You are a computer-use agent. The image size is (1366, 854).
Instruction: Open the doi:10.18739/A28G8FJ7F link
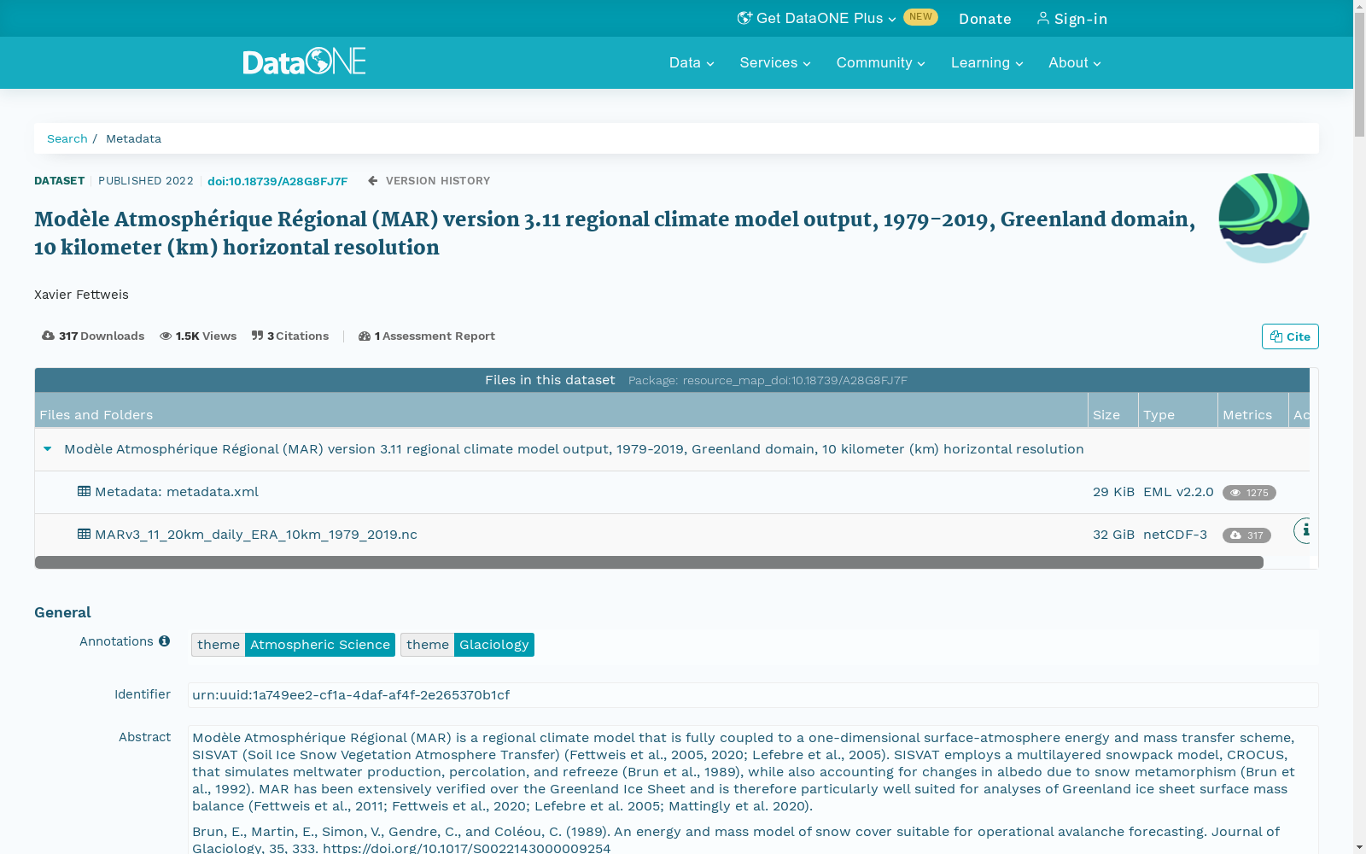[x=277, y=181]
